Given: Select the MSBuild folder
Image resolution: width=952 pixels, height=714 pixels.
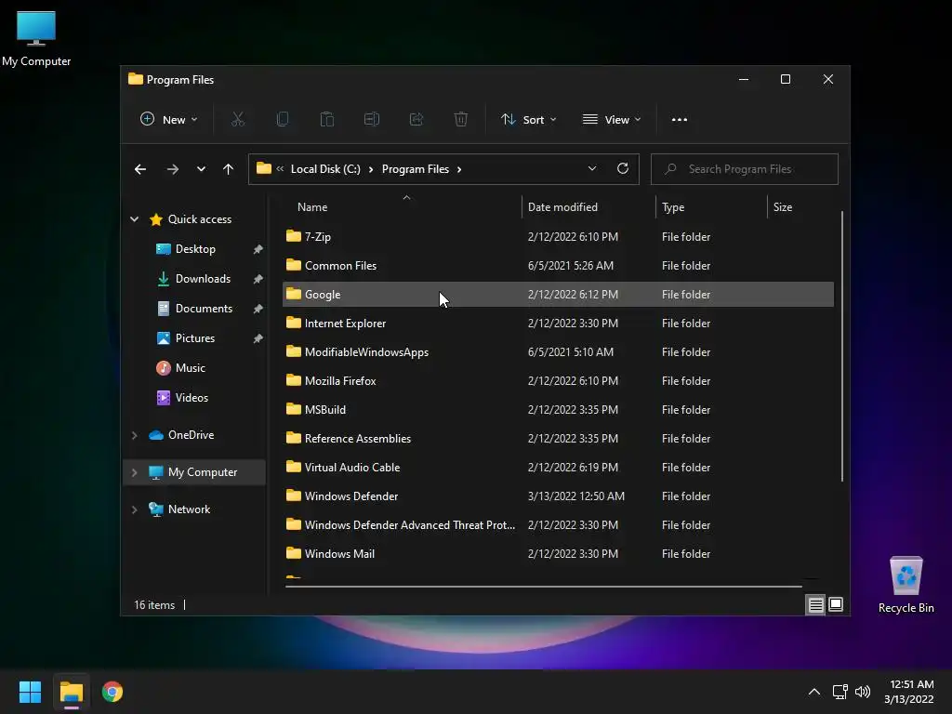Looking at the screenshot, I should [558, 410].
